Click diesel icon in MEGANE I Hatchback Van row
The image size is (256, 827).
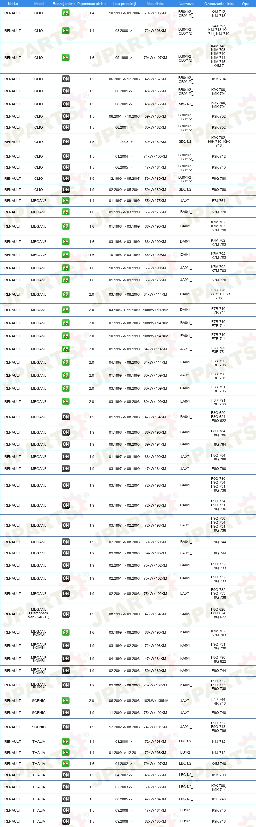click(65, 614)
